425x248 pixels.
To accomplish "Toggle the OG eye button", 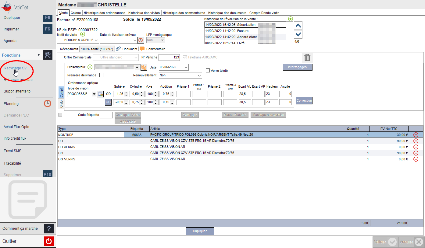I will pyautogui.click(x=108, y=102).
